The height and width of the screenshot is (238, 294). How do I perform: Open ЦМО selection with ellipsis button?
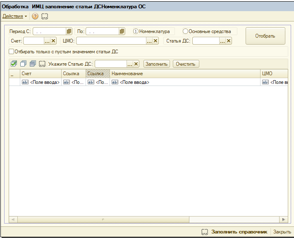tap(149, 41)
